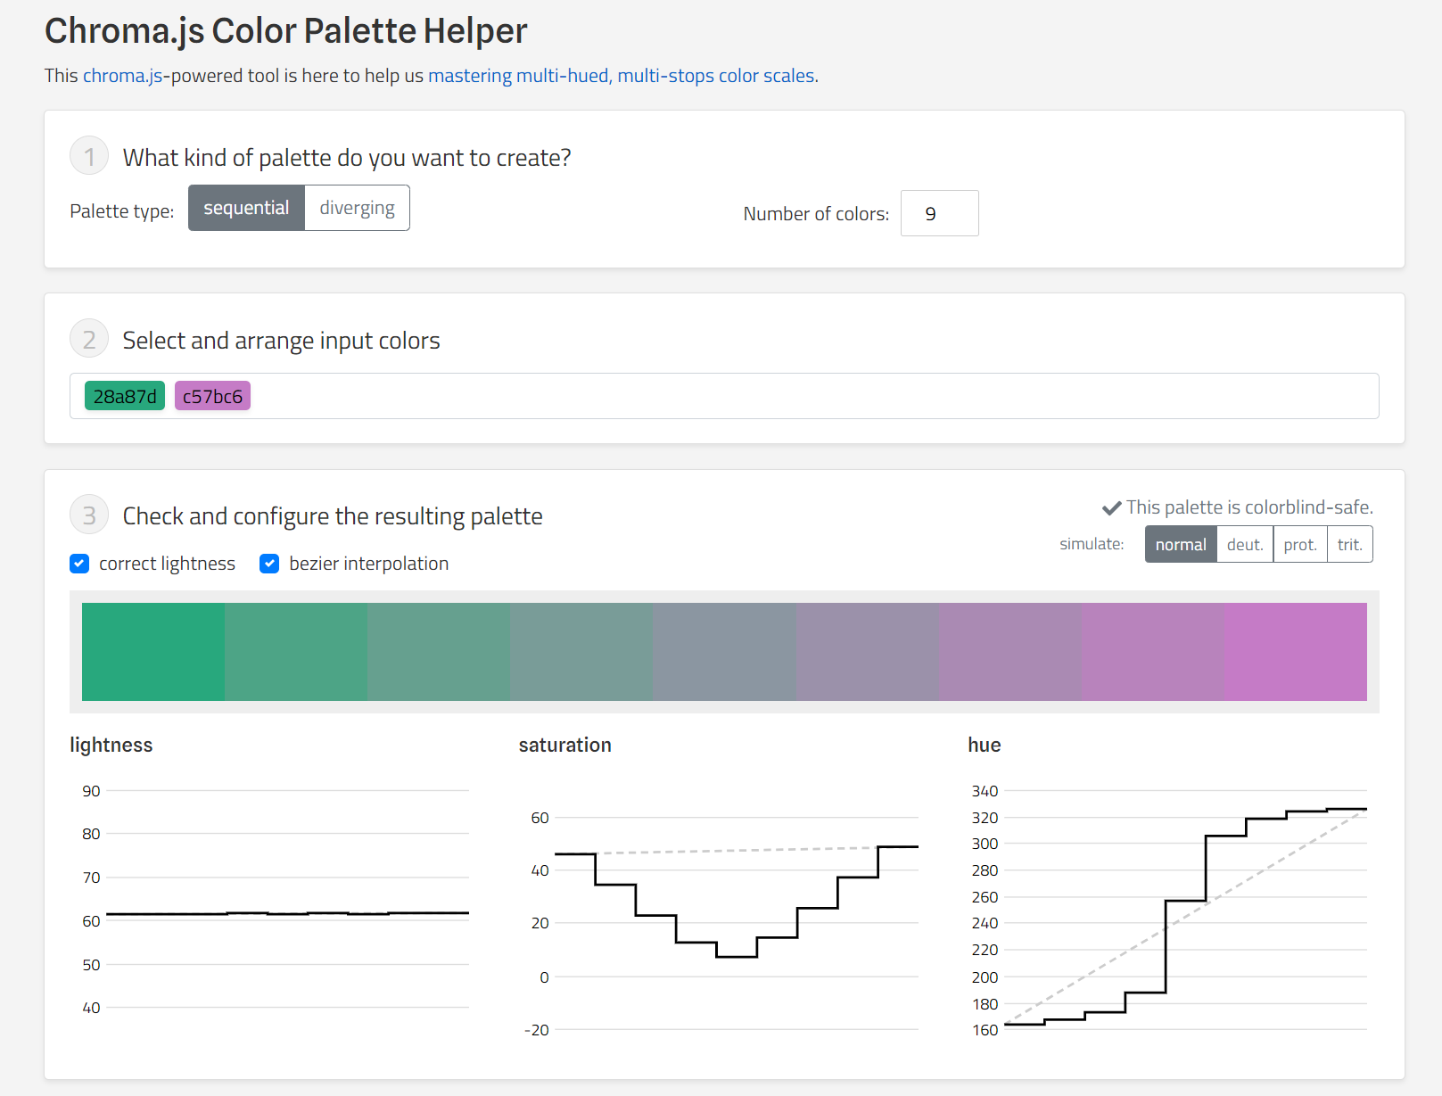Uncheck the correct lightness checkbox

click(79, 564)
